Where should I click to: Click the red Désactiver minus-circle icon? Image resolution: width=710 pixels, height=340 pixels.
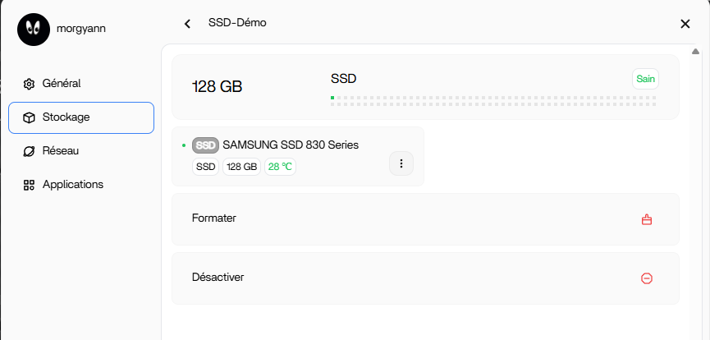pos(646,278)
